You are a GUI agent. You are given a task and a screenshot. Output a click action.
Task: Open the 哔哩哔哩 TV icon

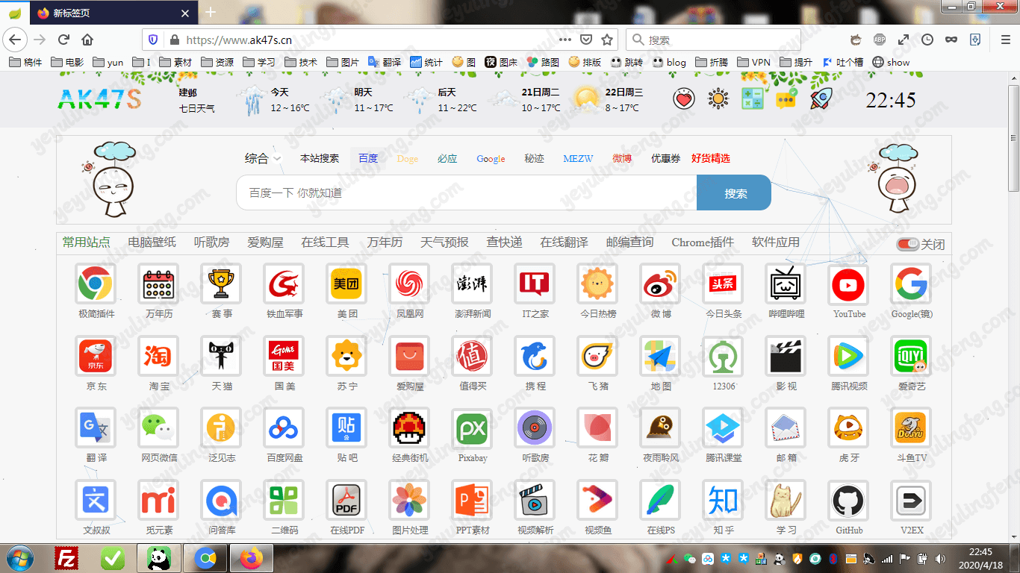(786, 284)
